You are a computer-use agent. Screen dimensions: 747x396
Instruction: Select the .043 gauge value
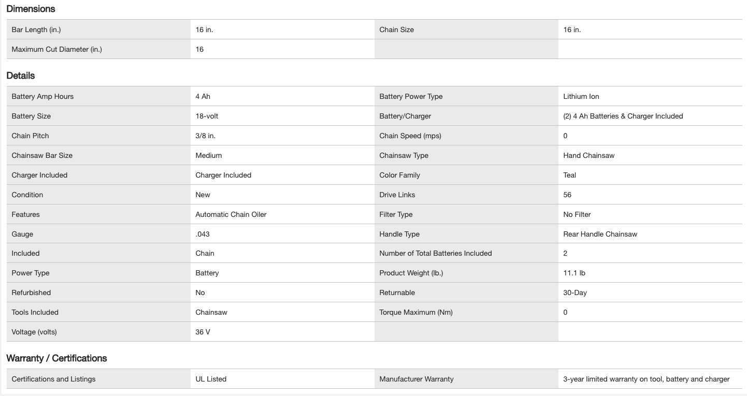point(203,234)
